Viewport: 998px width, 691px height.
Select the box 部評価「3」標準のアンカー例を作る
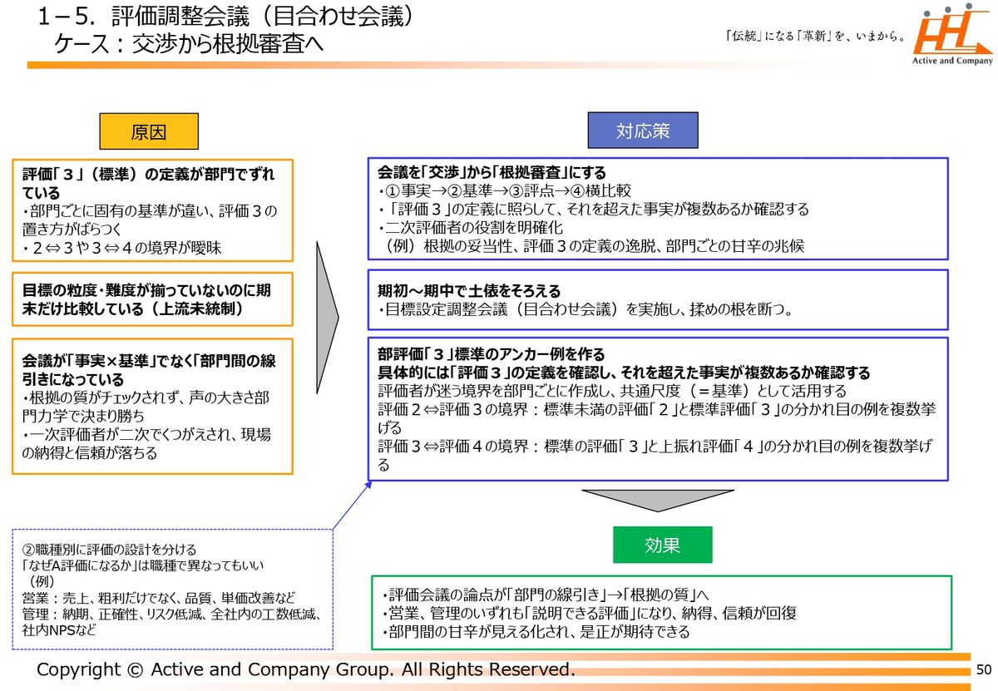coord(657,408)
